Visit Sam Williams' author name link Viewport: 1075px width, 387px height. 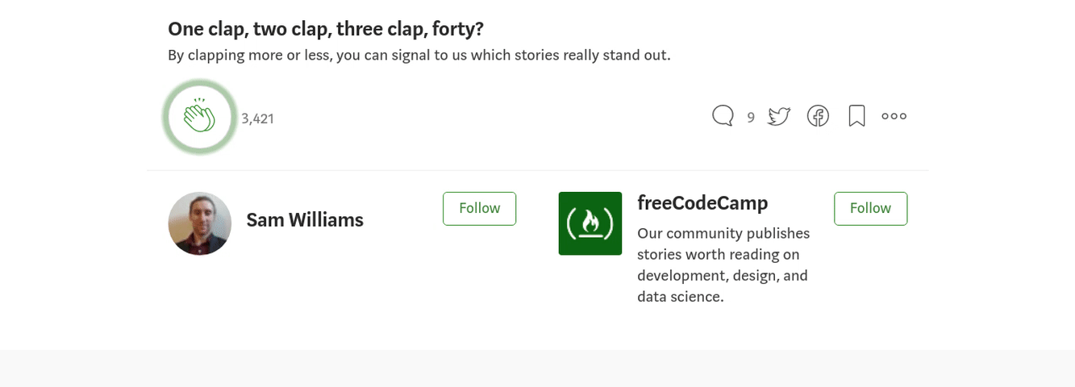(305, 219)
